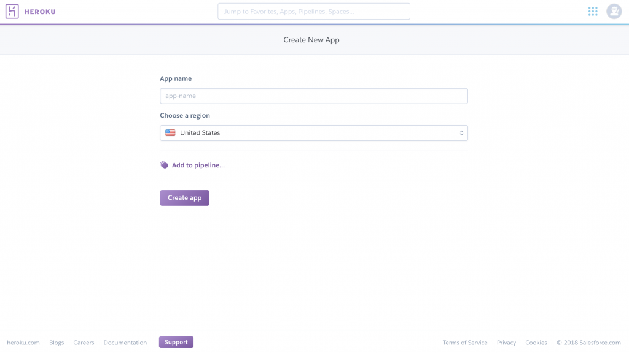Open the Terms of Service link
Viewport: 629px width, 353px height.
point(465,343)
